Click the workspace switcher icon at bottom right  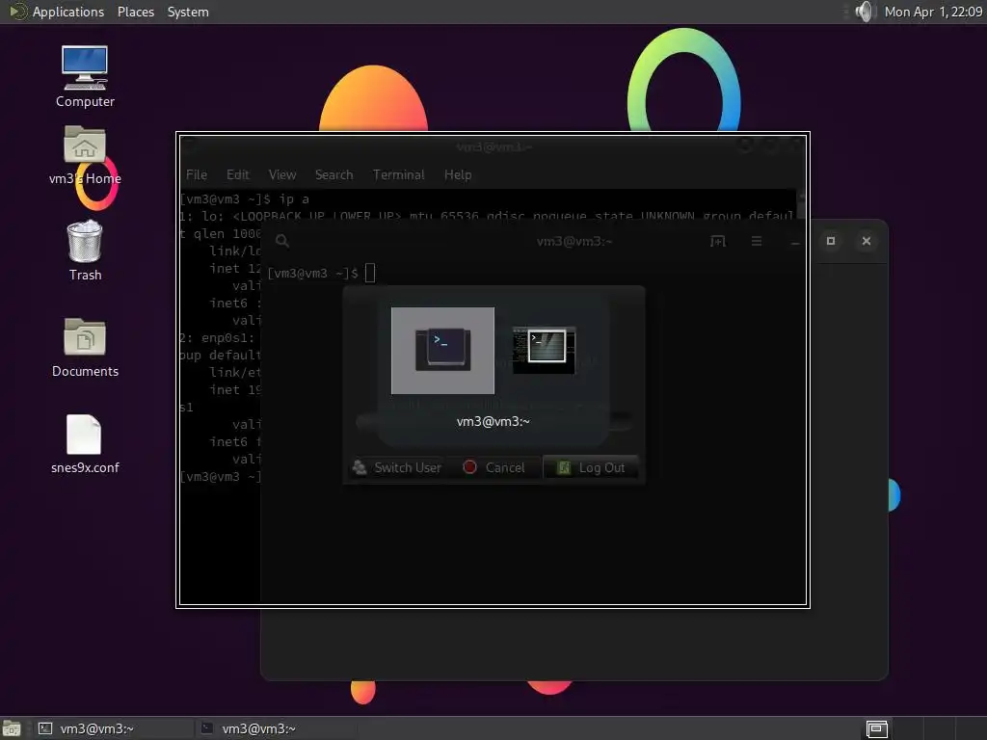877,729
